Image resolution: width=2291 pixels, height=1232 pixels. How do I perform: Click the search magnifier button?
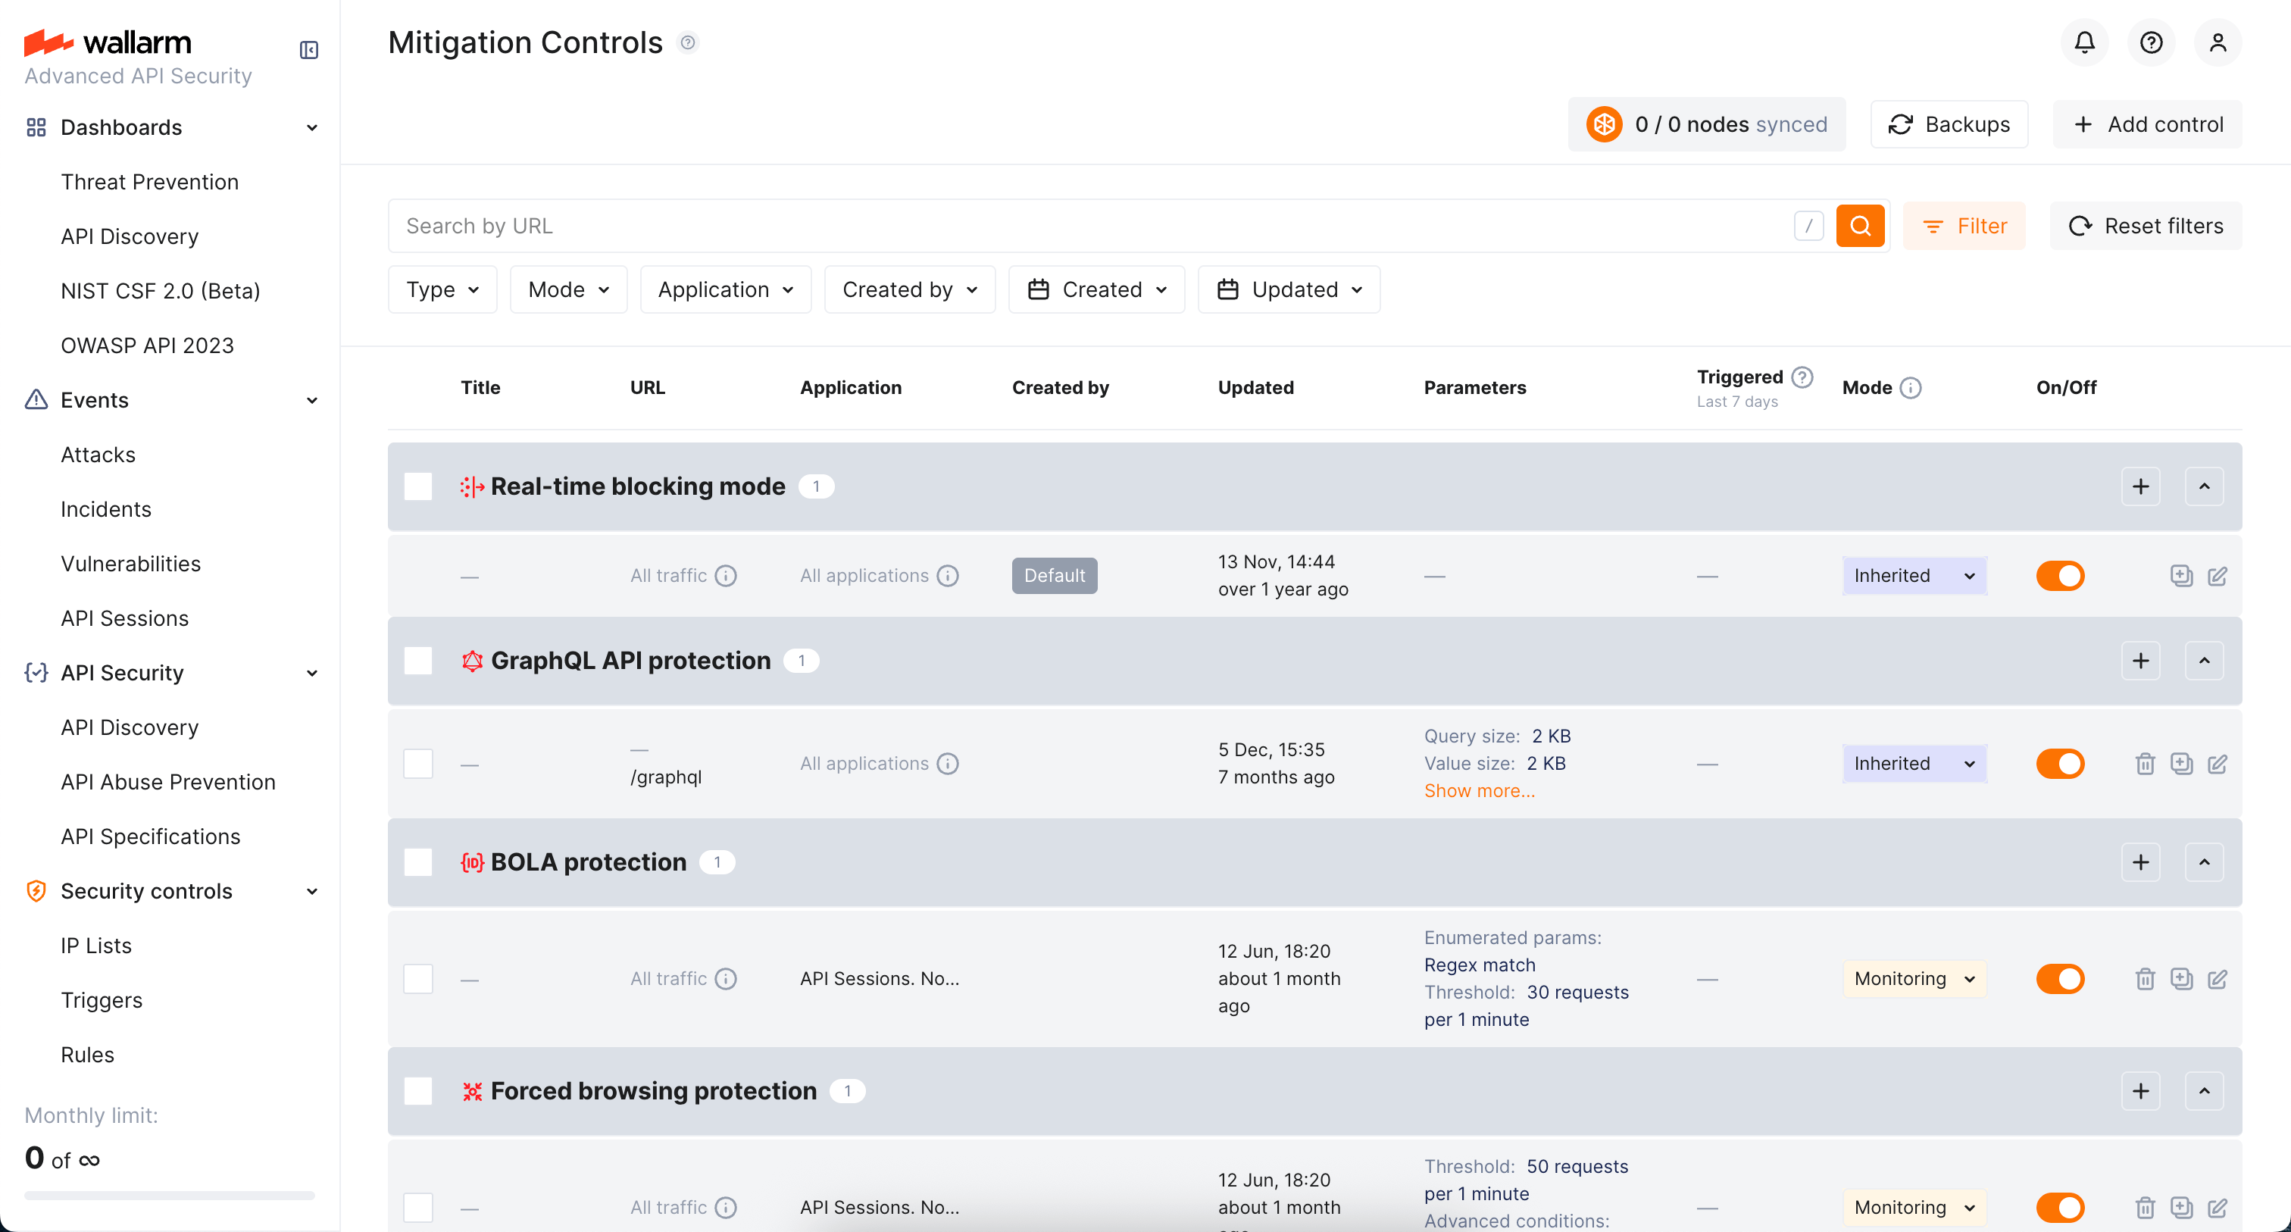[x=1861, y=225]
